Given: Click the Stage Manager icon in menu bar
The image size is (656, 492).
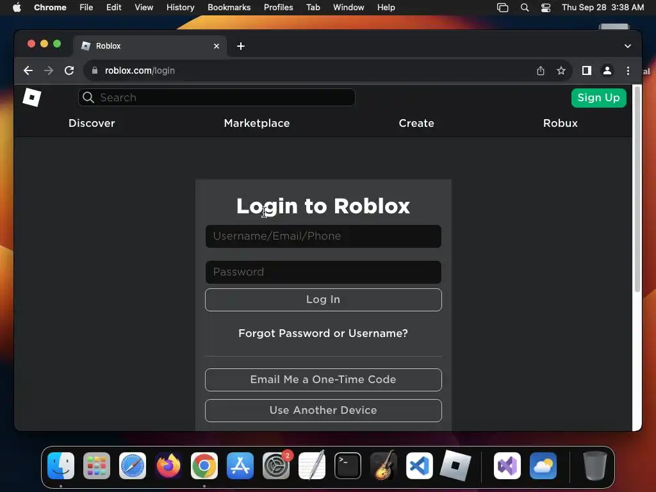Looking at the screenshot, I should tap(502, 7).
